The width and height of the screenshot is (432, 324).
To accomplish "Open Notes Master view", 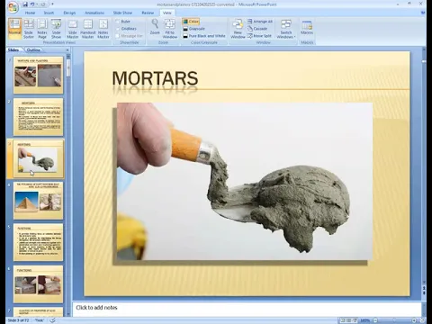I will (x=103, y=29).
